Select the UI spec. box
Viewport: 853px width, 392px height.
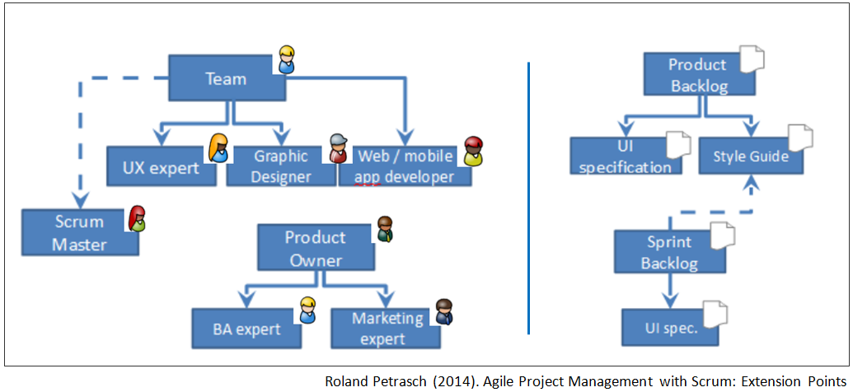point(670,327)
